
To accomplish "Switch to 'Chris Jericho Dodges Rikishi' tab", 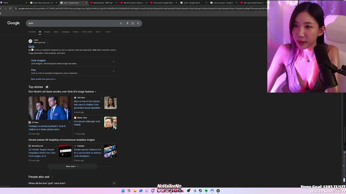I will pyautogui.click(x=163, y=3).
